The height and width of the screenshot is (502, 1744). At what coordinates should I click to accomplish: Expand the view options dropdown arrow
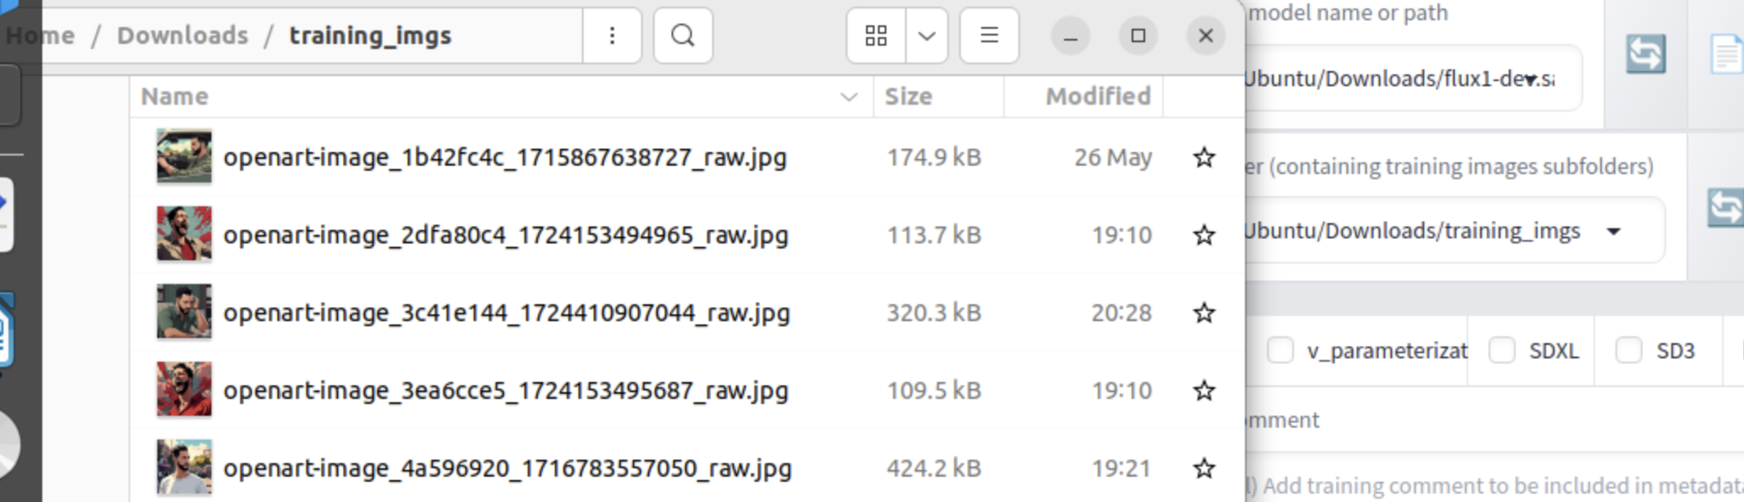click(926, 35)
